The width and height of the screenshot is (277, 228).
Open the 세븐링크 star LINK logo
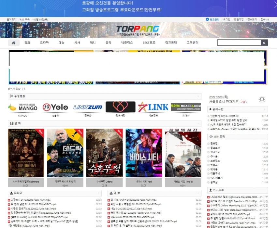[x=153, y=107]
